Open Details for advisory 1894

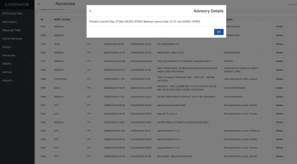click(279, 70)
